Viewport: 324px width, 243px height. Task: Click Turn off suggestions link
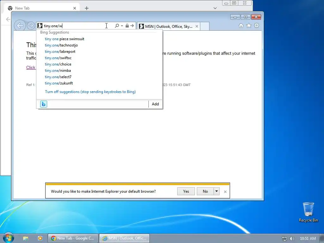pyautogui.click(x=90, y=92)
